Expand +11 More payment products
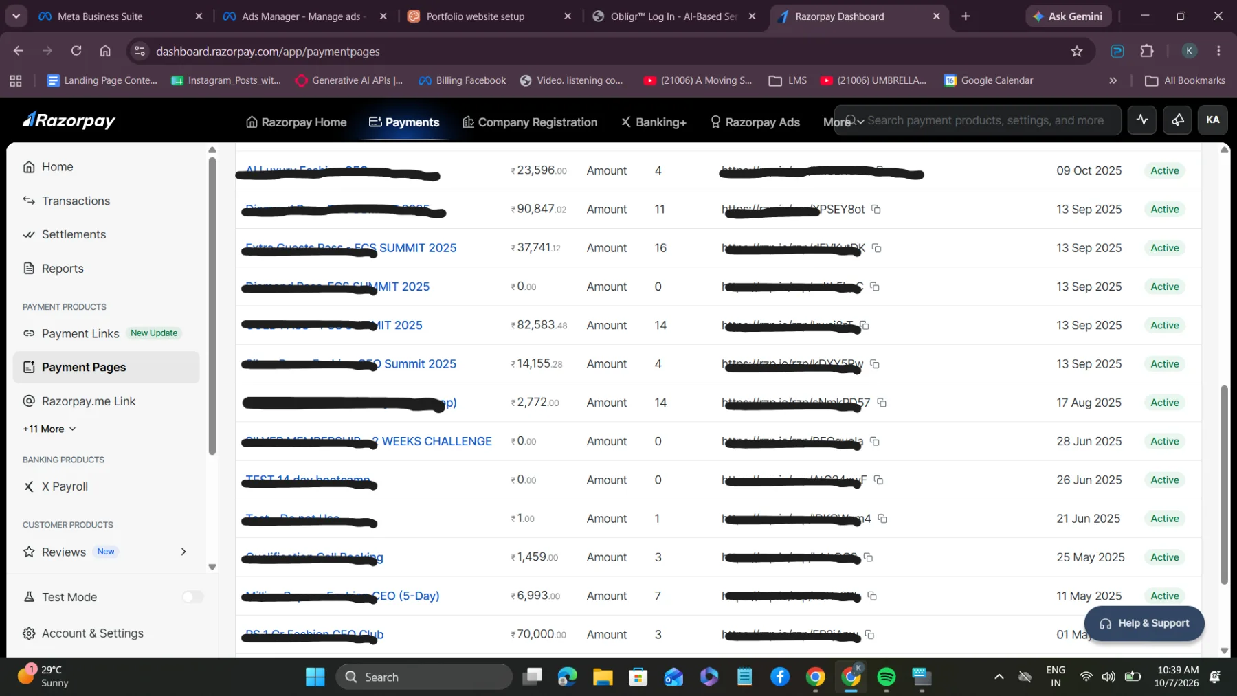Image resolution: width=1237 pixels, height=696 pixels. pos(49,429)
